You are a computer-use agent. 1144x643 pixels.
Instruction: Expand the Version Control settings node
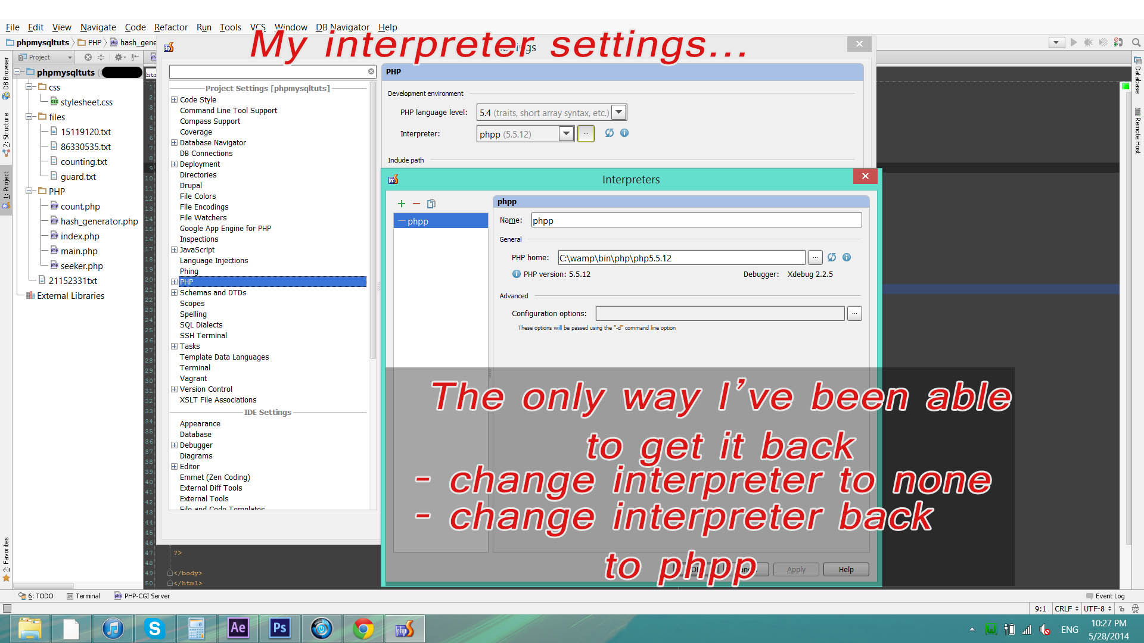pos(174,389)
